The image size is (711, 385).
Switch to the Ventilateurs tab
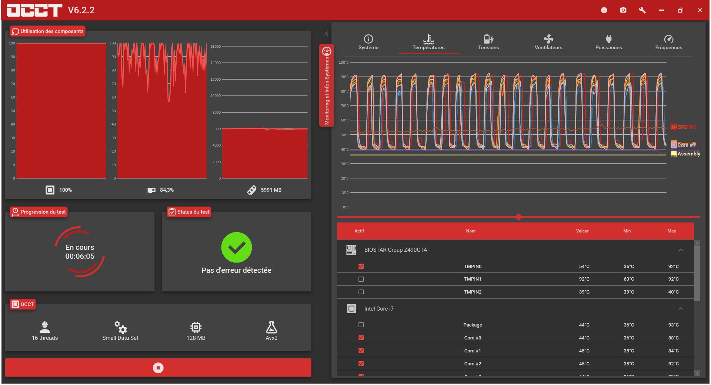pyautogui.click(x=548, y=42)
